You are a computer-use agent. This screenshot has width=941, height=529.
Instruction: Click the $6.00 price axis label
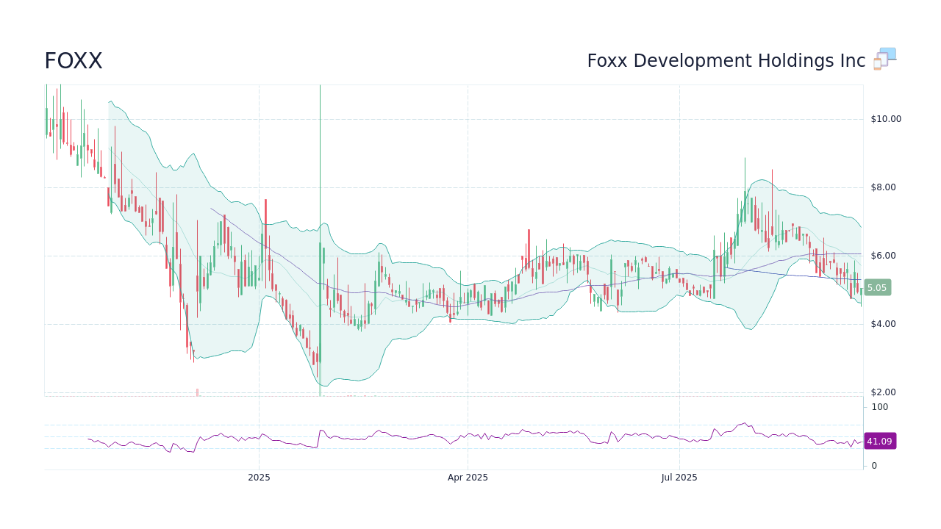tap(884, 256)
